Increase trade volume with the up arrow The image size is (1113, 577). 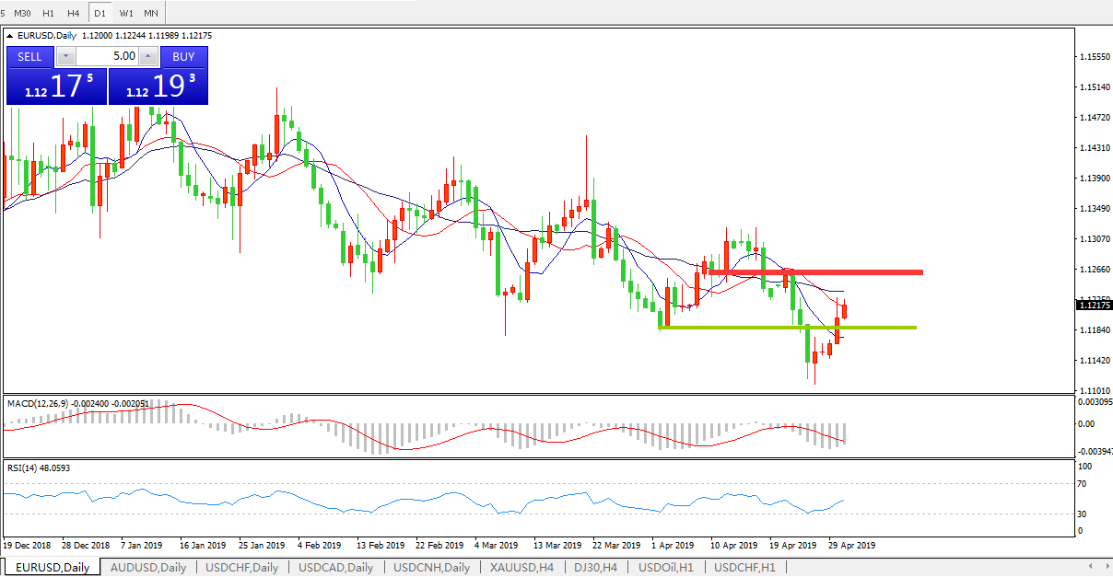(149, 56)
